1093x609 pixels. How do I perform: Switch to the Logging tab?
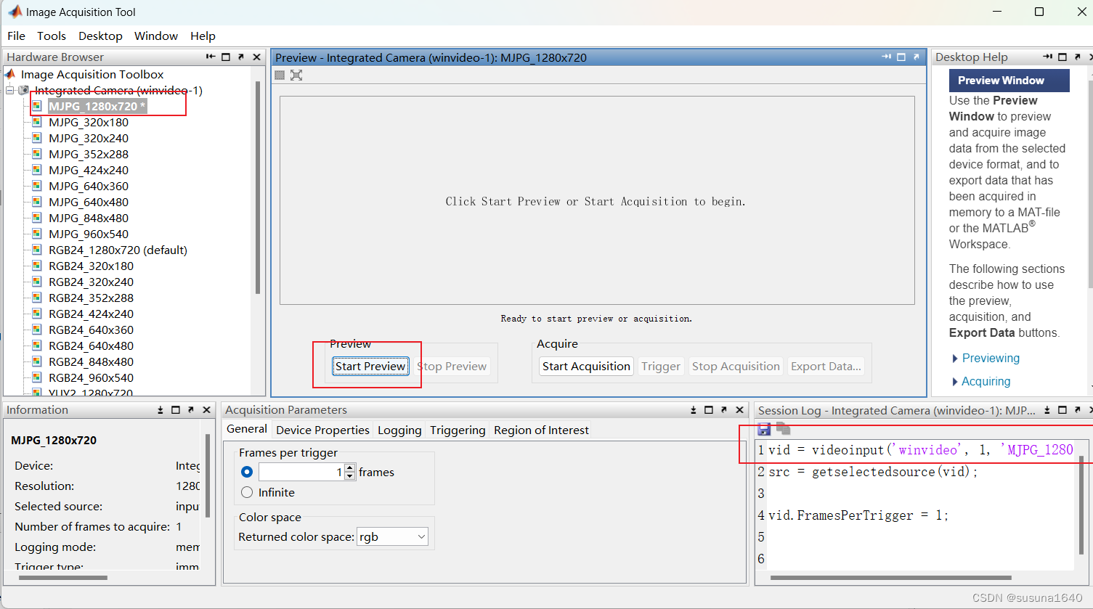tap(399, 430)
